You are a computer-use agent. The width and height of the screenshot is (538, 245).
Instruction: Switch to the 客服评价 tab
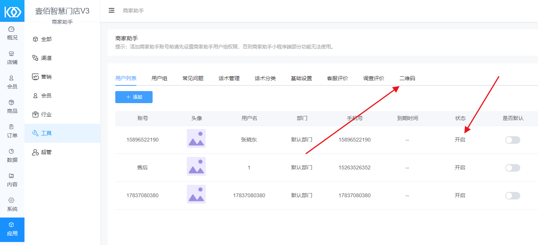click(x=338, y=78)
